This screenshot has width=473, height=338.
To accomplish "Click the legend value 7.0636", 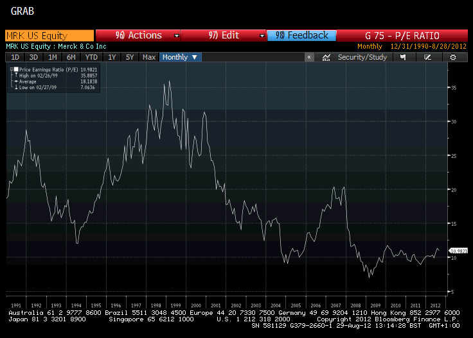I will coord(87,88).
